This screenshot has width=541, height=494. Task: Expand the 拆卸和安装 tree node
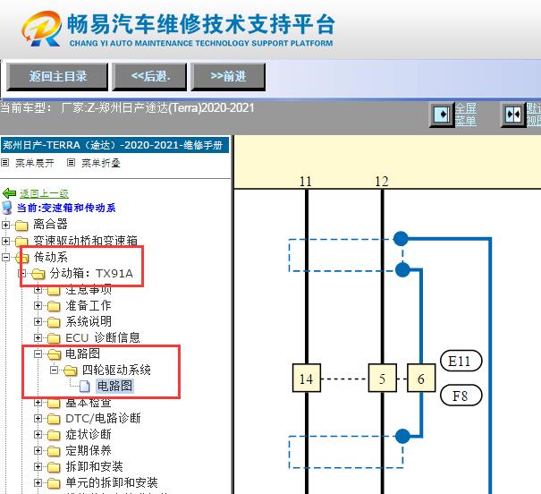pos(38,467)
